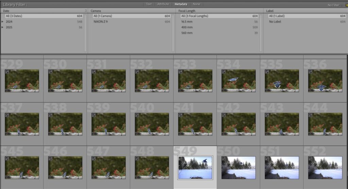Click adjustments badge on photo 538
348x189 pixels.
click(x=50, y=115)
